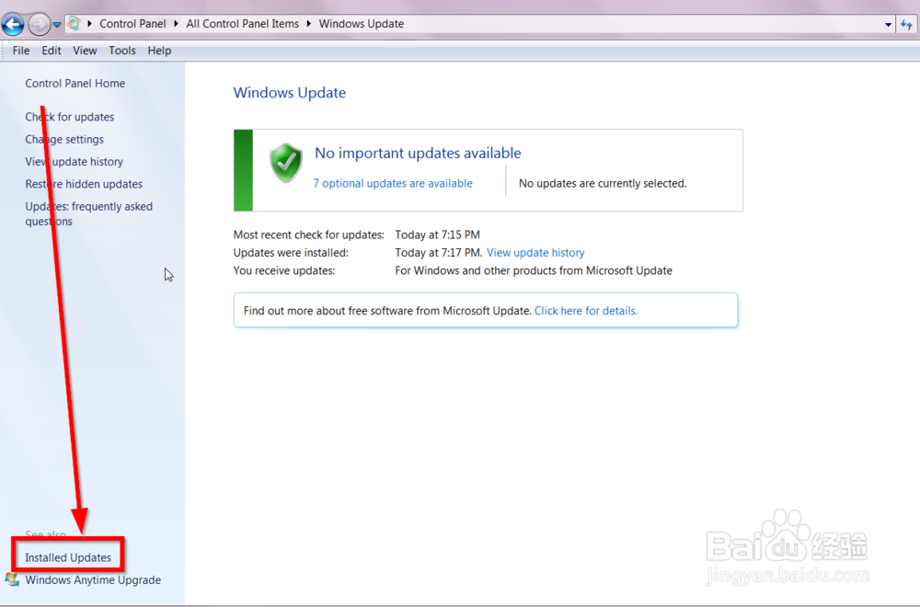Open the recent pages dropdown beside navigation arrows
The height and width of the screenshot is (607, 920).
click(x=55, y=24)
